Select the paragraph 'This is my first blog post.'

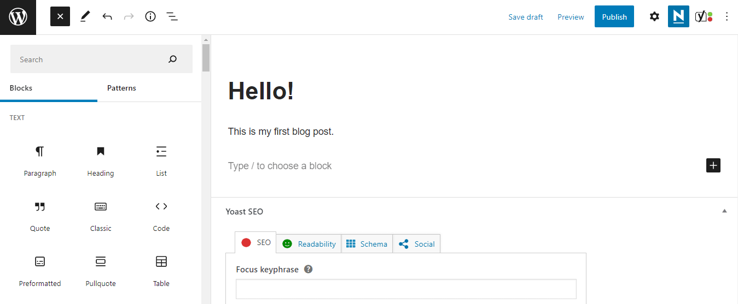click(281, 132)
